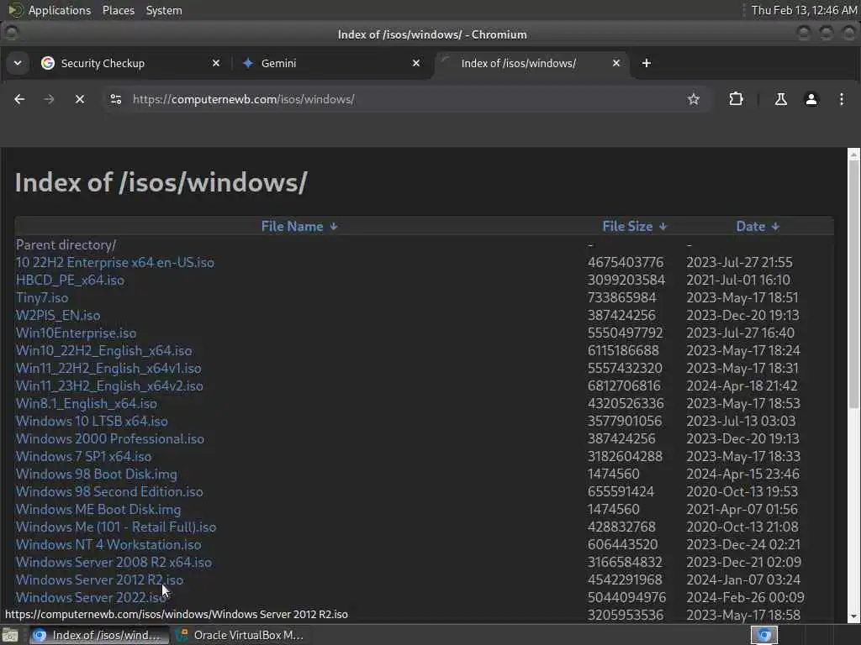
Task: Close the Gemini tab
Action: tap(416, 63)
